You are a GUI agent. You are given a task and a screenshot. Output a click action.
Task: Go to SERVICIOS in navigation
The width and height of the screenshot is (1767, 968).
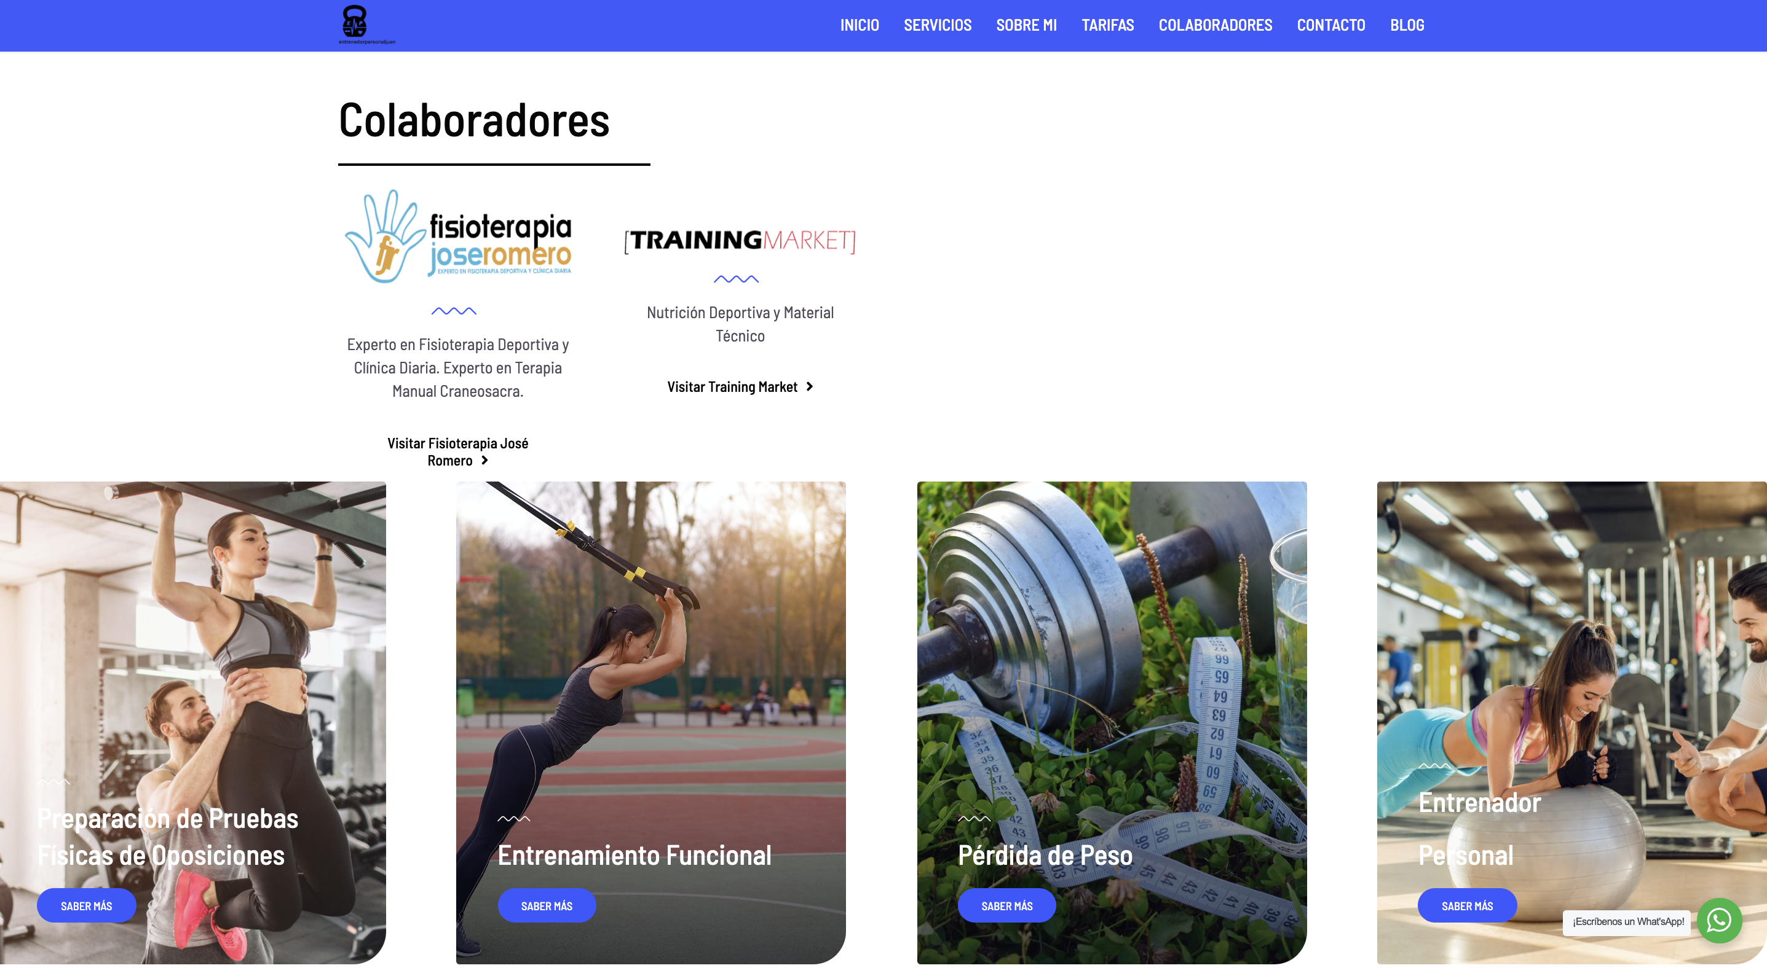(x=938, y=25)
